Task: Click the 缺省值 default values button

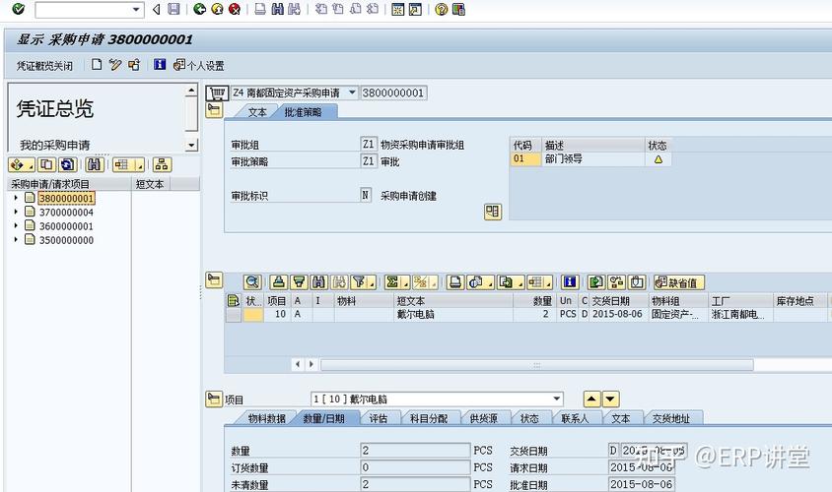Action: pos(678,282)
